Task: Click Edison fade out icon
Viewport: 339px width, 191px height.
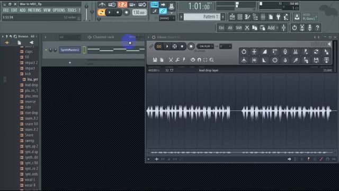Action: point(264,60)
